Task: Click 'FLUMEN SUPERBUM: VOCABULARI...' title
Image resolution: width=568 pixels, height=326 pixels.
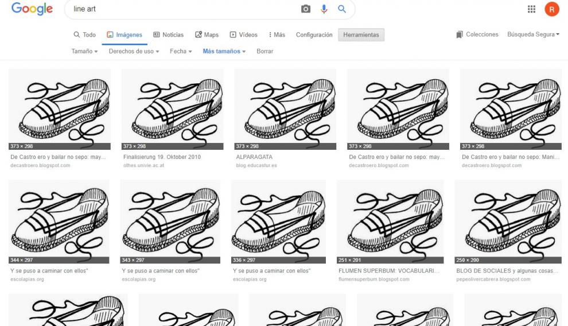Action: [x=388, y=270]
